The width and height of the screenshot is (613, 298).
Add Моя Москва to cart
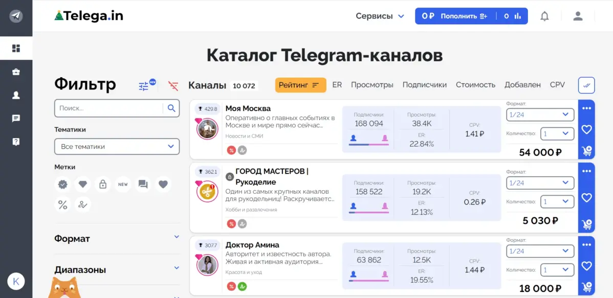click(586, 151)
